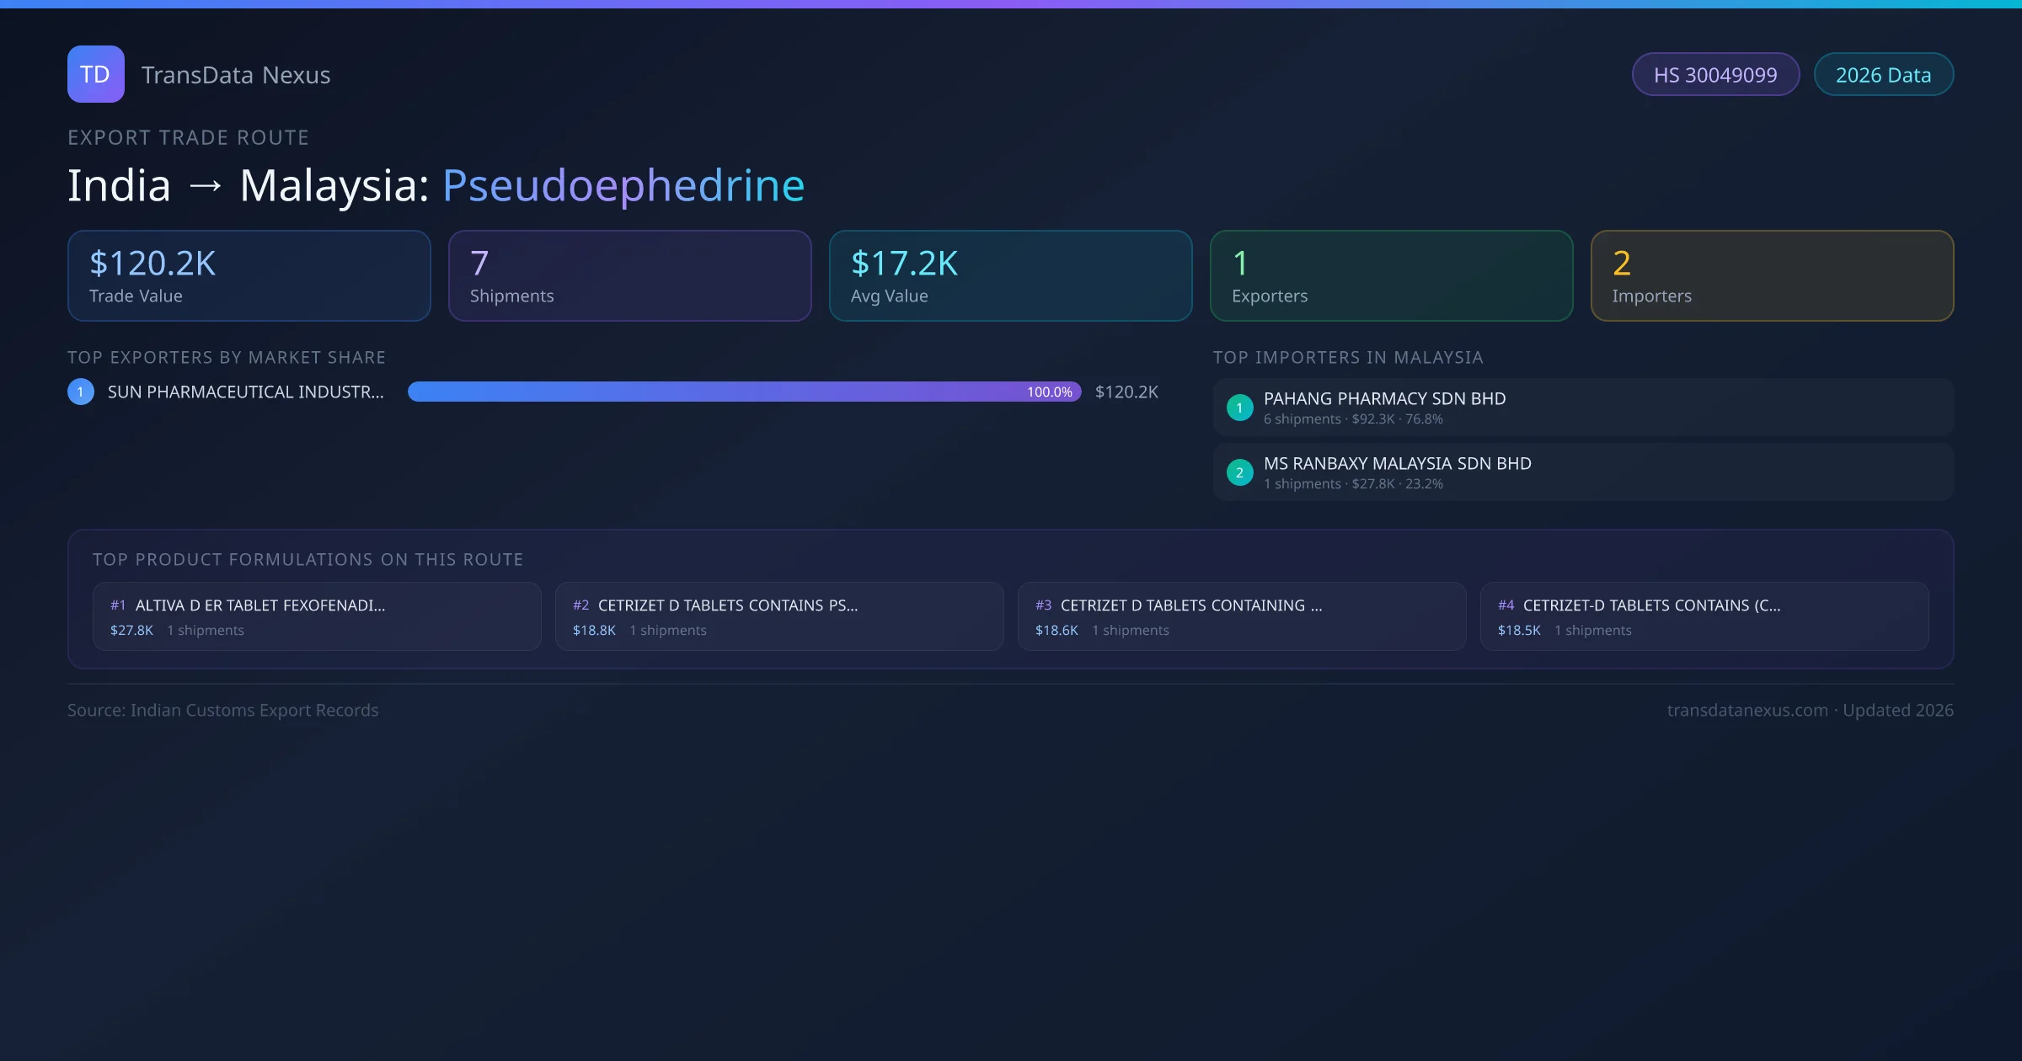Click the teal "2" badge next to MS RANBAXY

pos(1239,472)
